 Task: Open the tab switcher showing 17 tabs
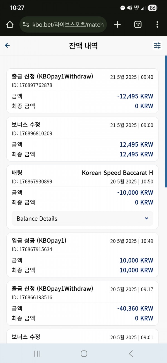pos(137,25)
